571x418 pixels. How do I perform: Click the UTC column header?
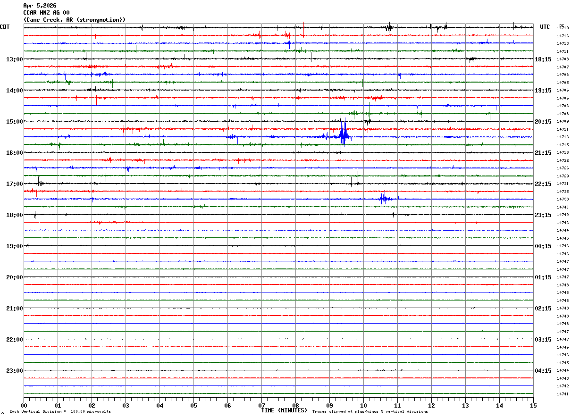(545, 27)
